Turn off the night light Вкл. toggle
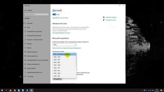The height and width of the screenshot is (92, 164). (54, 14)
